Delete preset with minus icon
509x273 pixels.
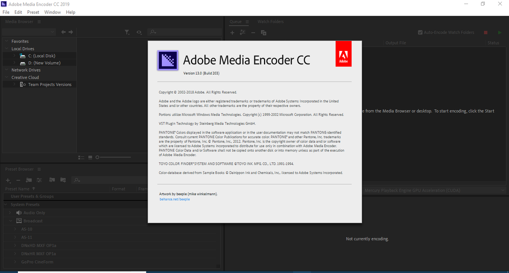click(x=18, y=180)
